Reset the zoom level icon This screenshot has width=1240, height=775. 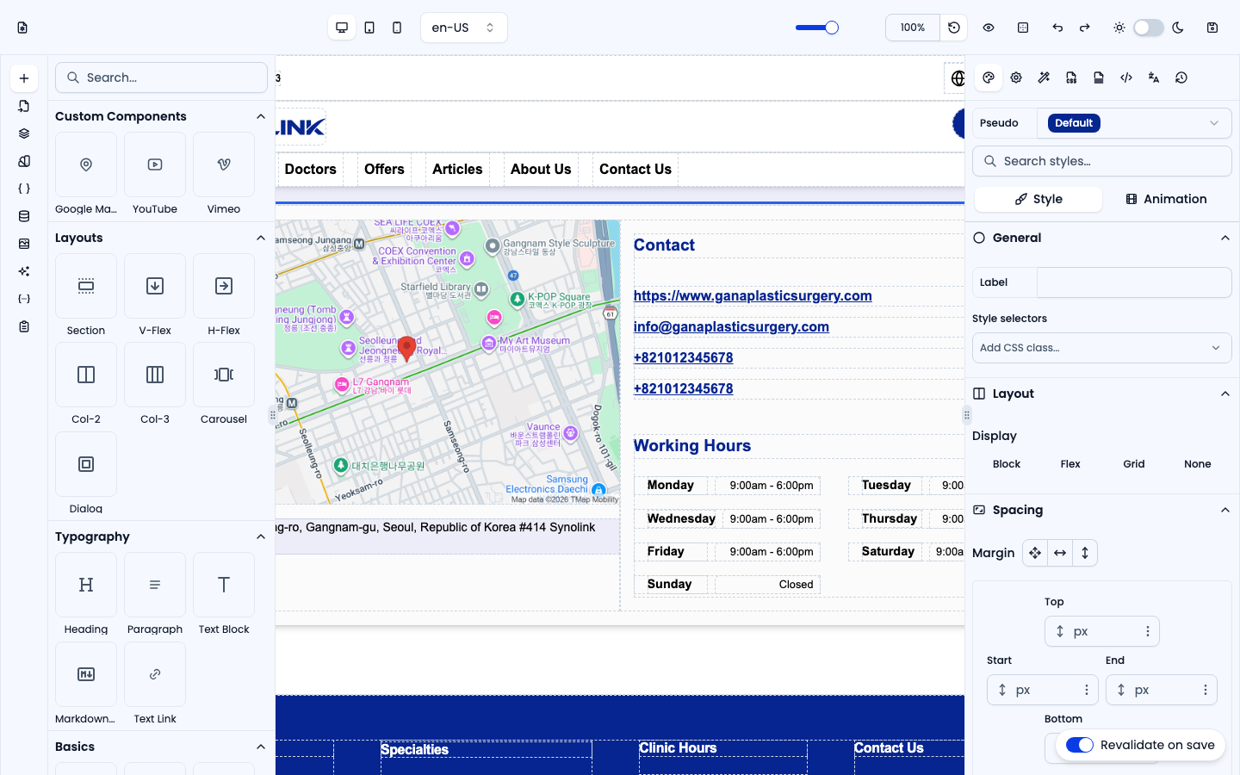click(954, 28)
